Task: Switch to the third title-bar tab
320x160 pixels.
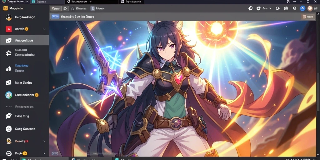Action: point(92,2)
